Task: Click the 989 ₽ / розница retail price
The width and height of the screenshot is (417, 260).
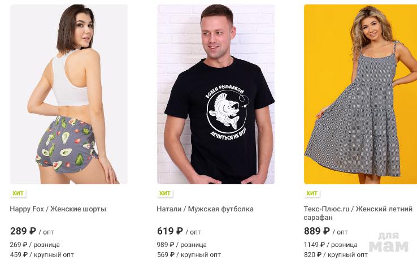Action: (x=181, y=245)
